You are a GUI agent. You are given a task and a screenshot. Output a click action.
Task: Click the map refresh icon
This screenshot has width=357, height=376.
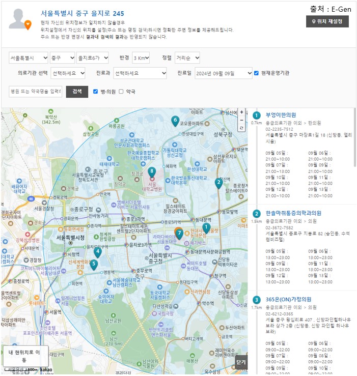(x=241, y=128)
